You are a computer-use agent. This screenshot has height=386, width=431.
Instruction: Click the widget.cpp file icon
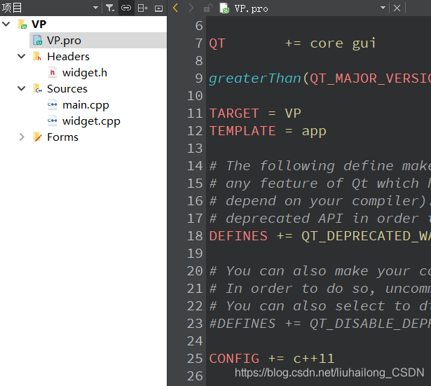[x=53, y=120]
